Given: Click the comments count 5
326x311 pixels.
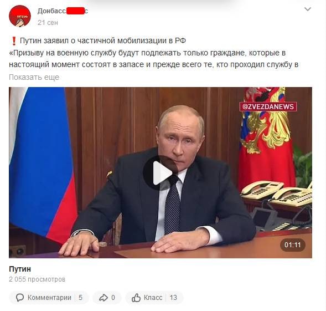Looking at the screenshot, I should [x=80, y=298].
